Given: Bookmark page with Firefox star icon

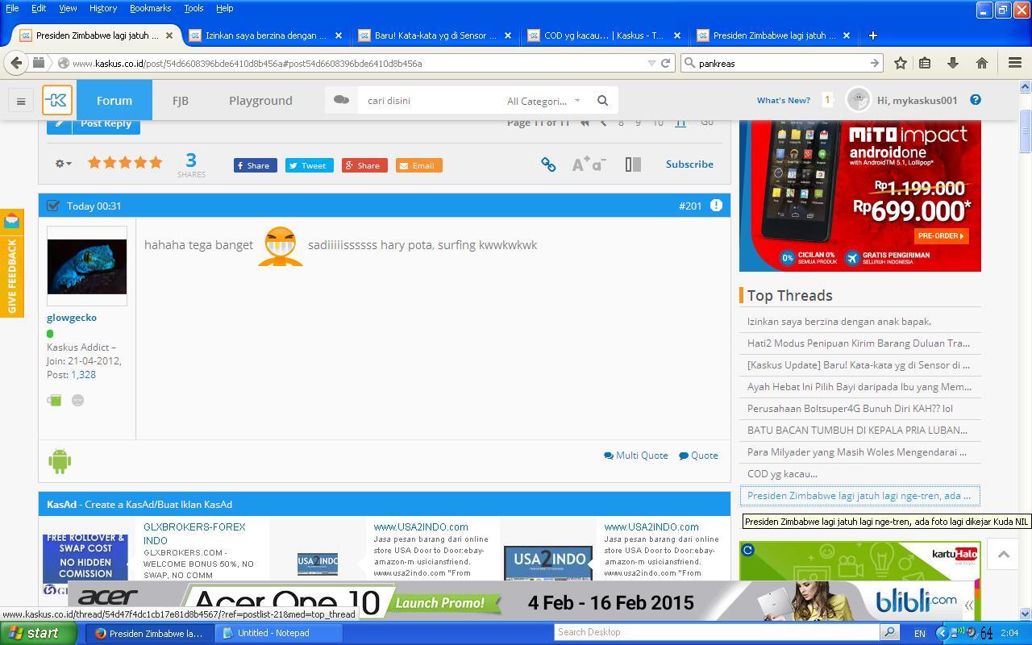Looking at the screenshot, I should pyautogui.click(x=901, y=63).
